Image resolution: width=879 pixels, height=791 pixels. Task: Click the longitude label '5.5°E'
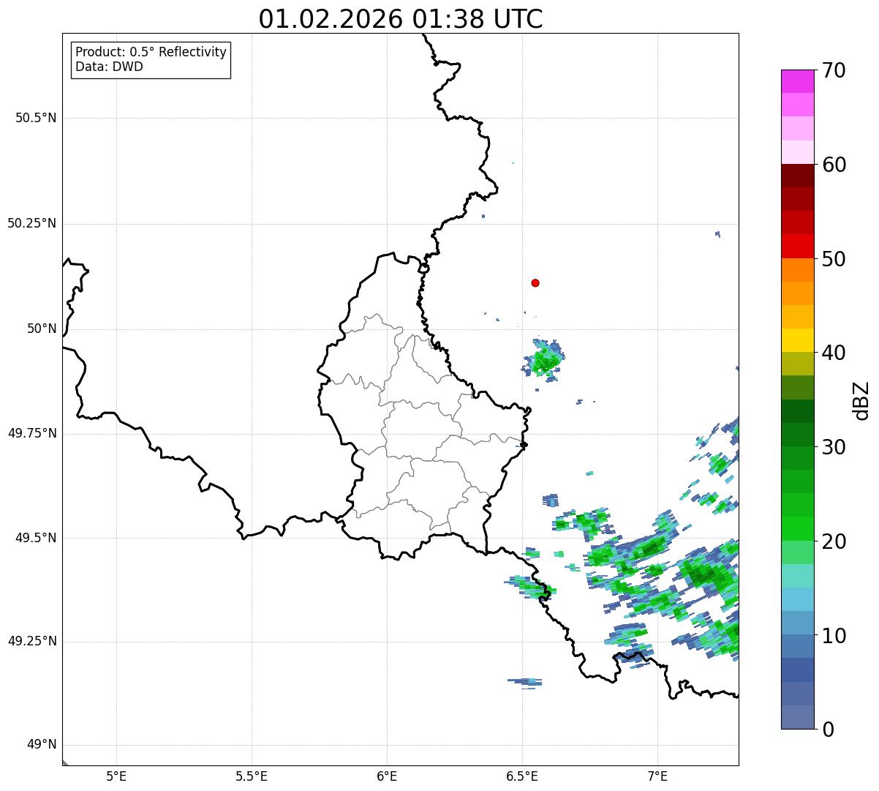[252, 776]
